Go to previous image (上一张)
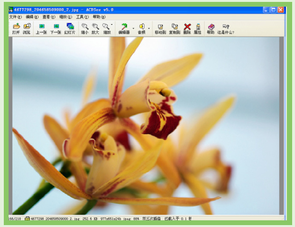Screen dimensions: 295x227 pos(41,28)
